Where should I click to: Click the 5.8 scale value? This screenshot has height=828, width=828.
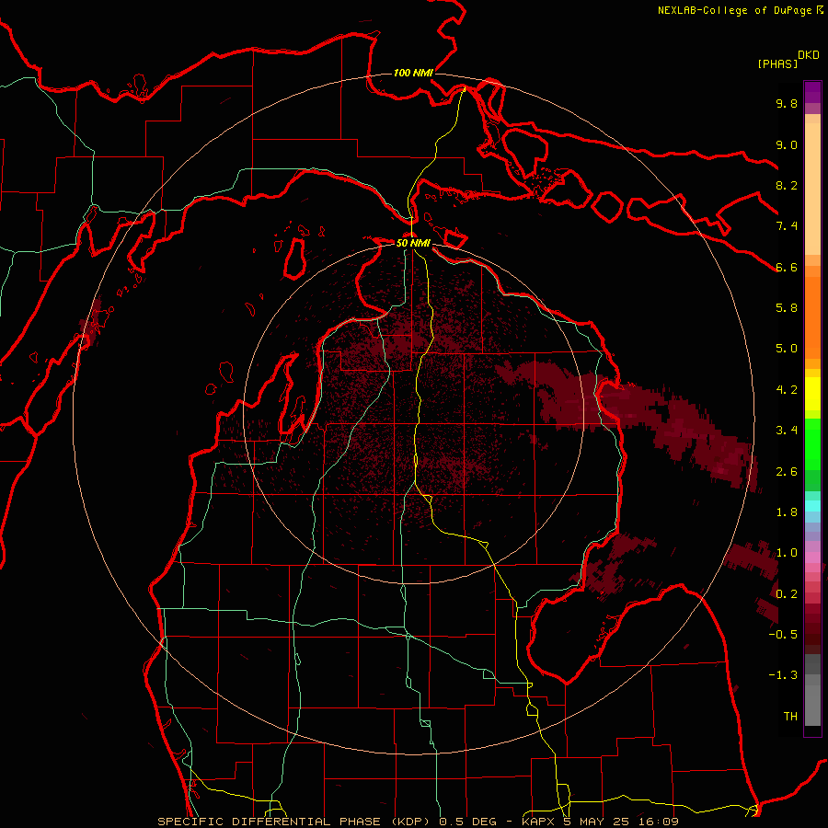(787, 308)
